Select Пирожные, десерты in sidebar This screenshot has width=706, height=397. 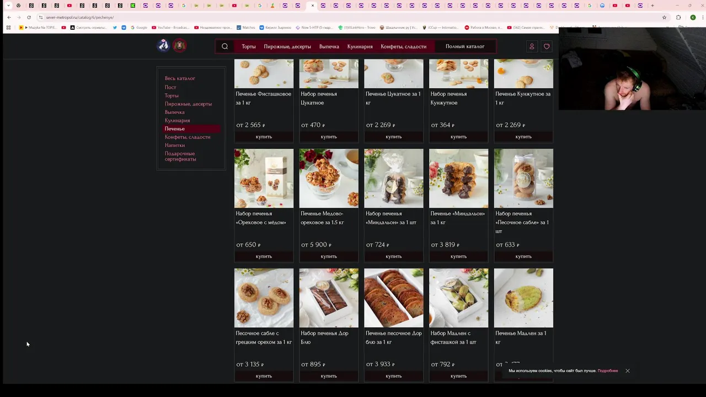(188, 104)
